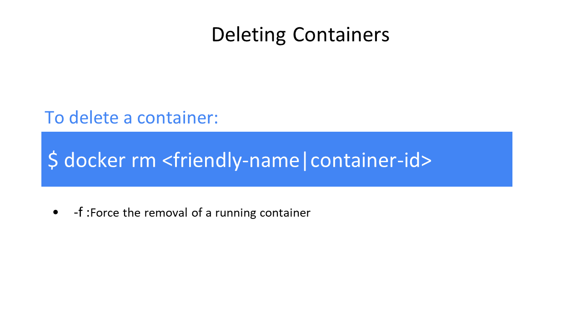Click the slide title Deleting Containers
This screenshot has height=327, width=582.
coord(300,35)
